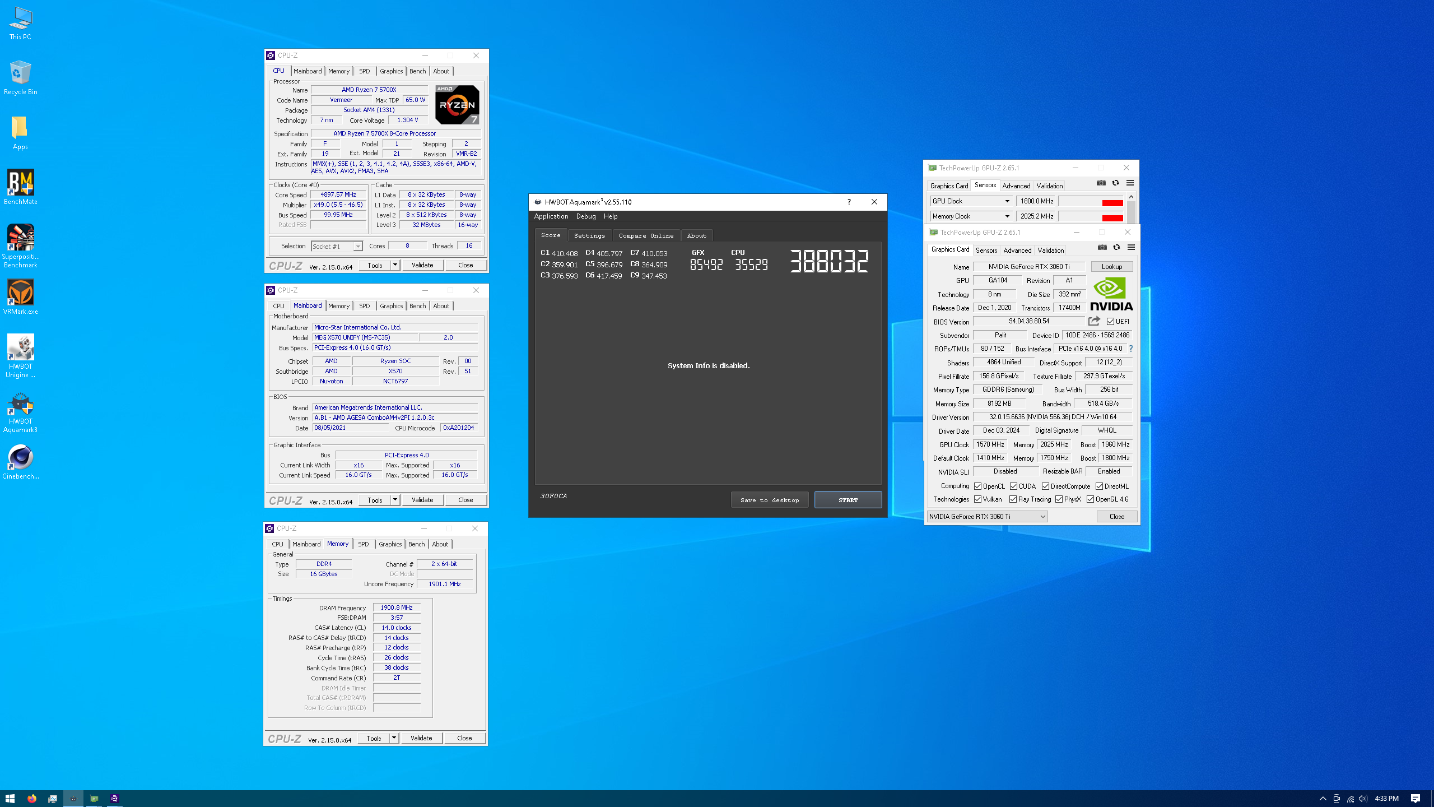Open the Application menu in Aquamark
This screenshot has height=807, width=1434.
point(551,216)
